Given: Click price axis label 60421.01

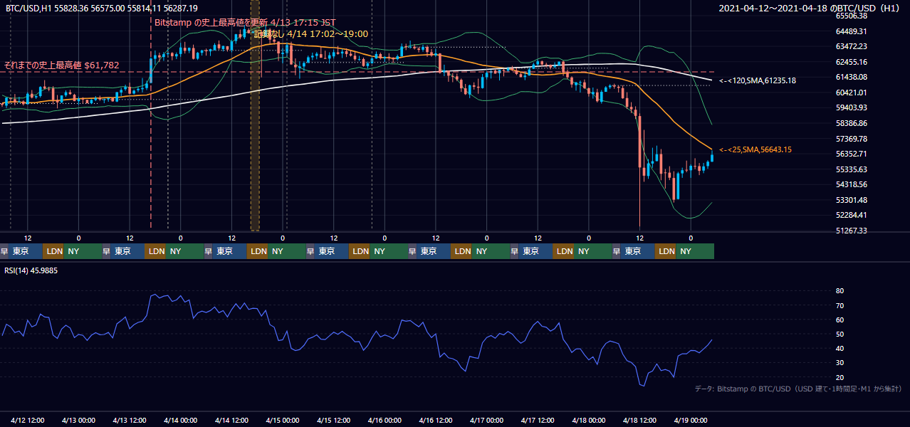Looking at the screenshot, I should tap(851, 93).
